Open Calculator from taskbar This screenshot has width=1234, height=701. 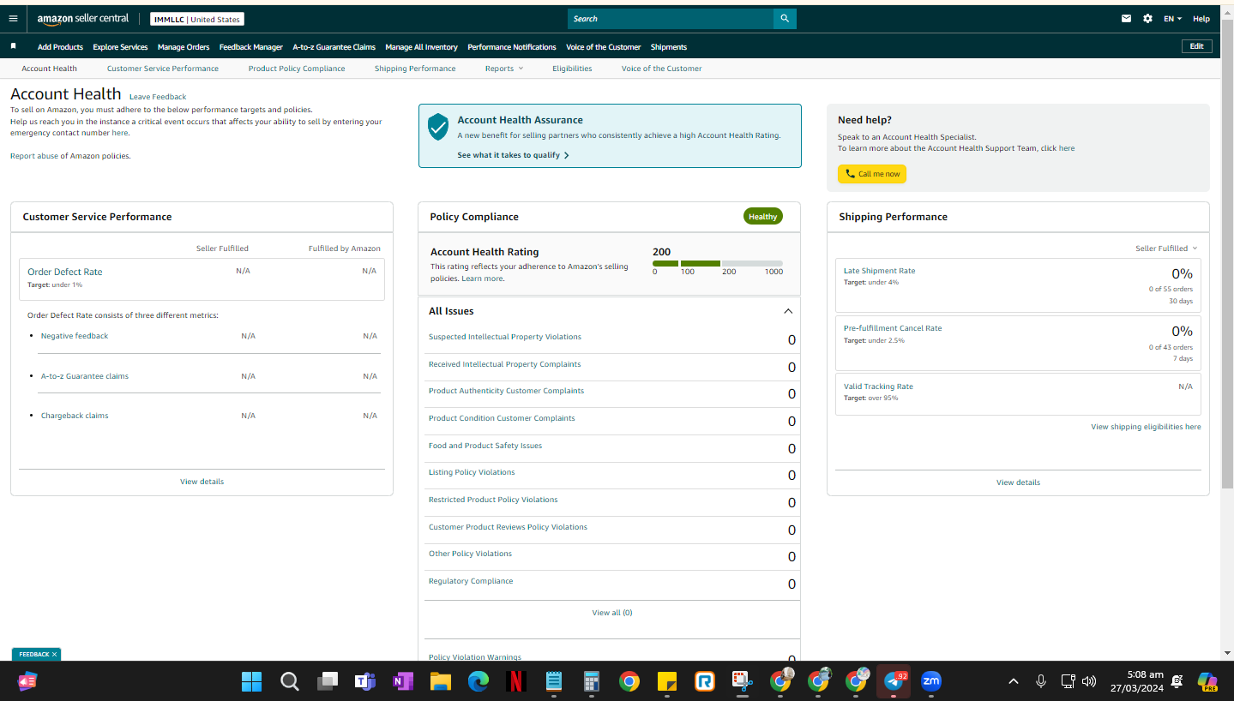[592, 681]
